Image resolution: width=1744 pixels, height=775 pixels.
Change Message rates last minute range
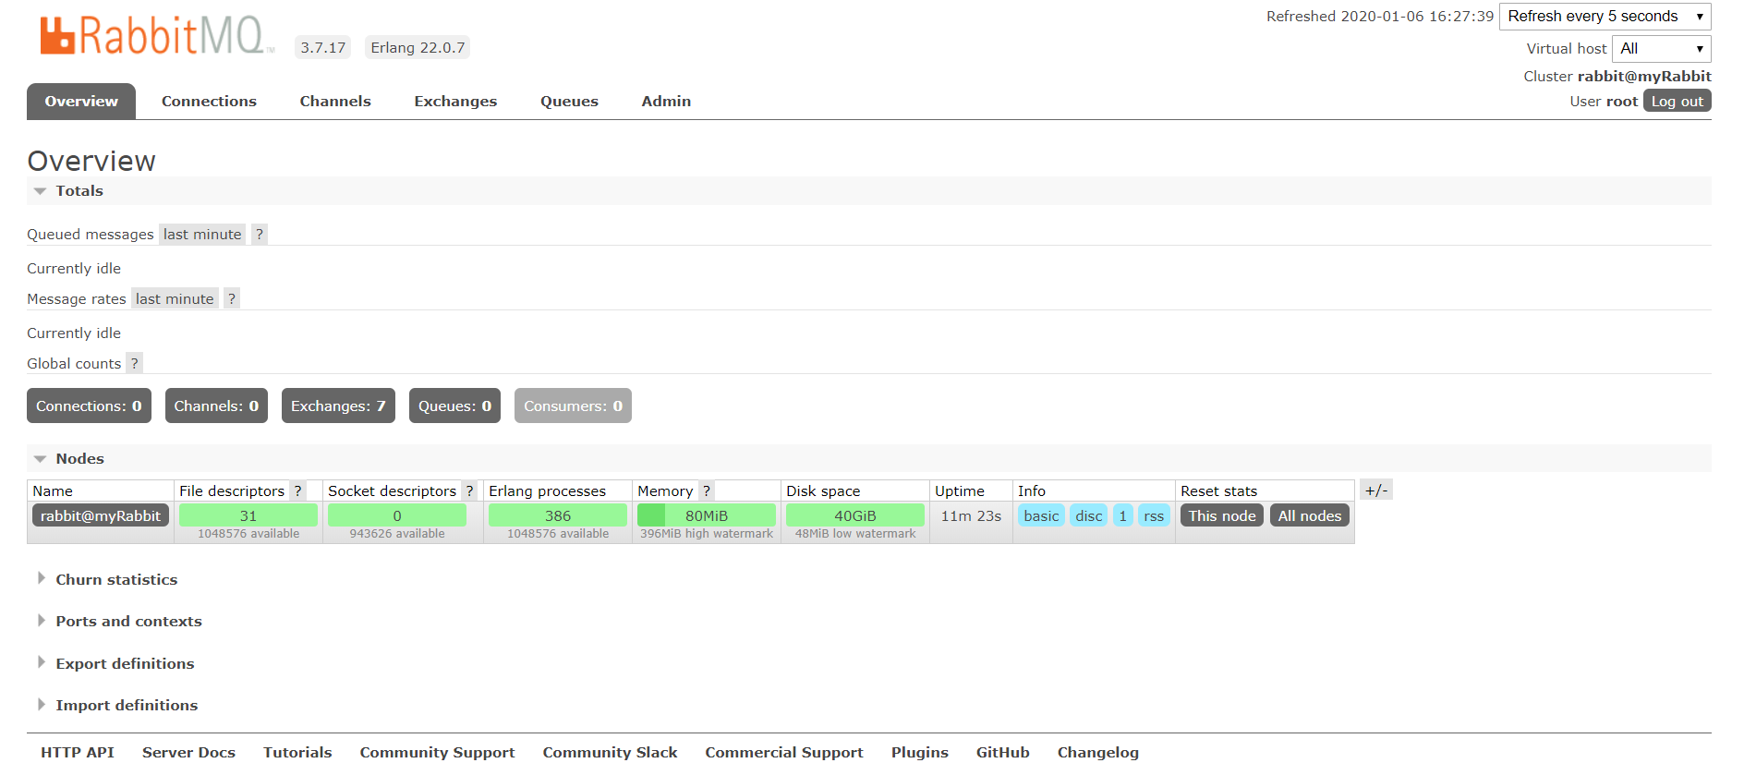pyautogui.click(x=175, y=299)
